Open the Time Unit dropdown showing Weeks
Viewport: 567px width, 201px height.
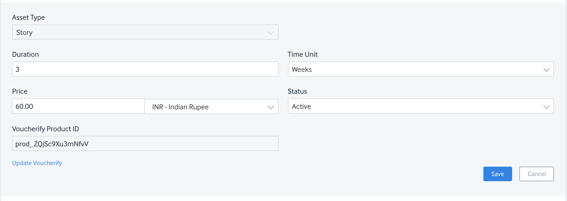(x=421, y=69)
